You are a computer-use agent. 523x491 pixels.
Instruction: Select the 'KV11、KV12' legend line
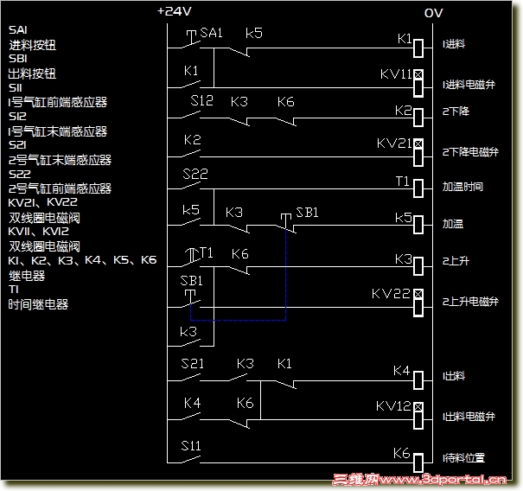[x=39, y=231]
